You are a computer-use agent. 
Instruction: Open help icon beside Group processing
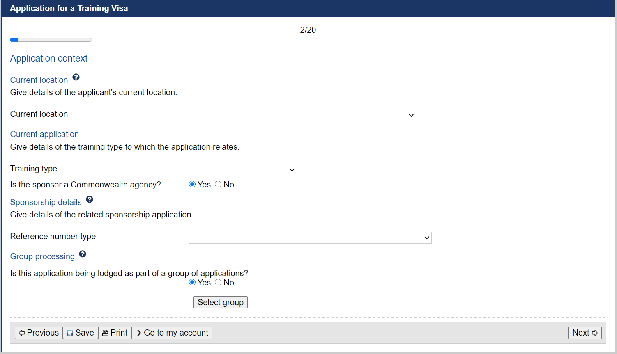tap(83, 254)
